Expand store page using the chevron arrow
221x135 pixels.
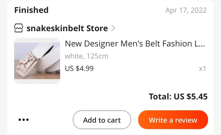(113, 29)
